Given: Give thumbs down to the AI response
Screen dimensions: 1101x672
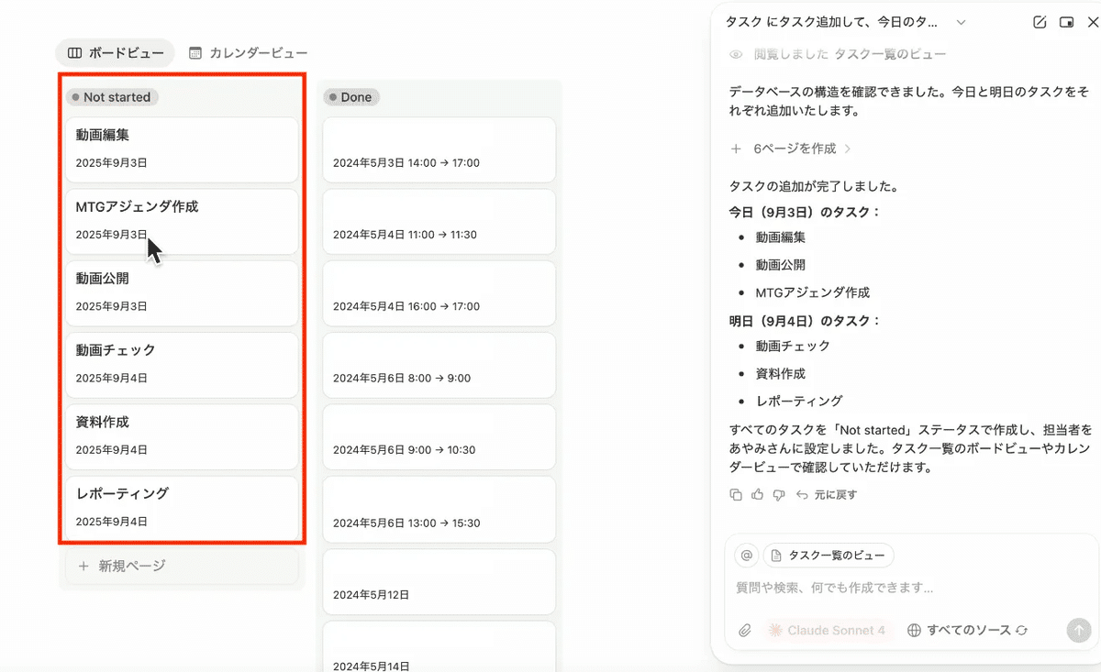Looking at the screenshot, I should coord(779,495).
